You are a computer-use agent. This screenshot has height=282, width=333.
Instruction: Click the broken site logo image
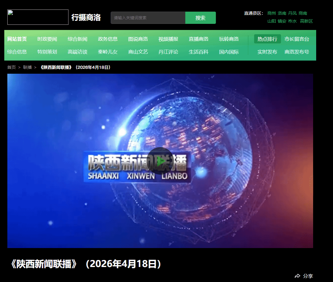click(38, 17)
